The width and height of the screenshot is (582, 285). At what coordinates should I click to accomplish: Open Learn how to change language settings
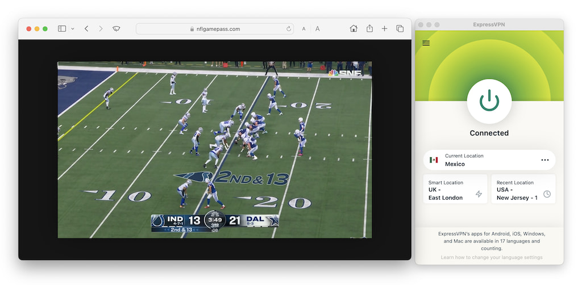click(x=492, y=257)
